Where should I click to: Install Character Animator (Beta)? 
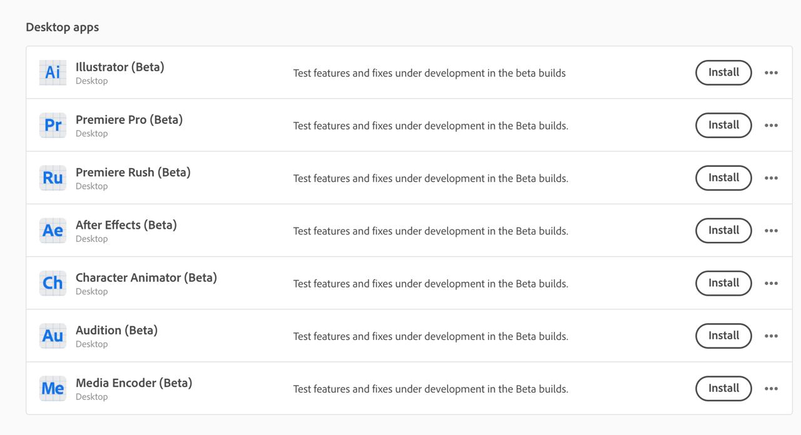pyautogui.click(x=723, y=282)
